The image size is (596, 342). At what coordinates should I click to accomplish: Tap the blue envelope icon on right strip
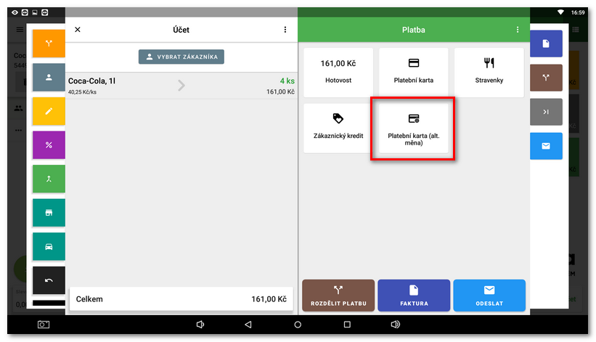pos(546,146)
